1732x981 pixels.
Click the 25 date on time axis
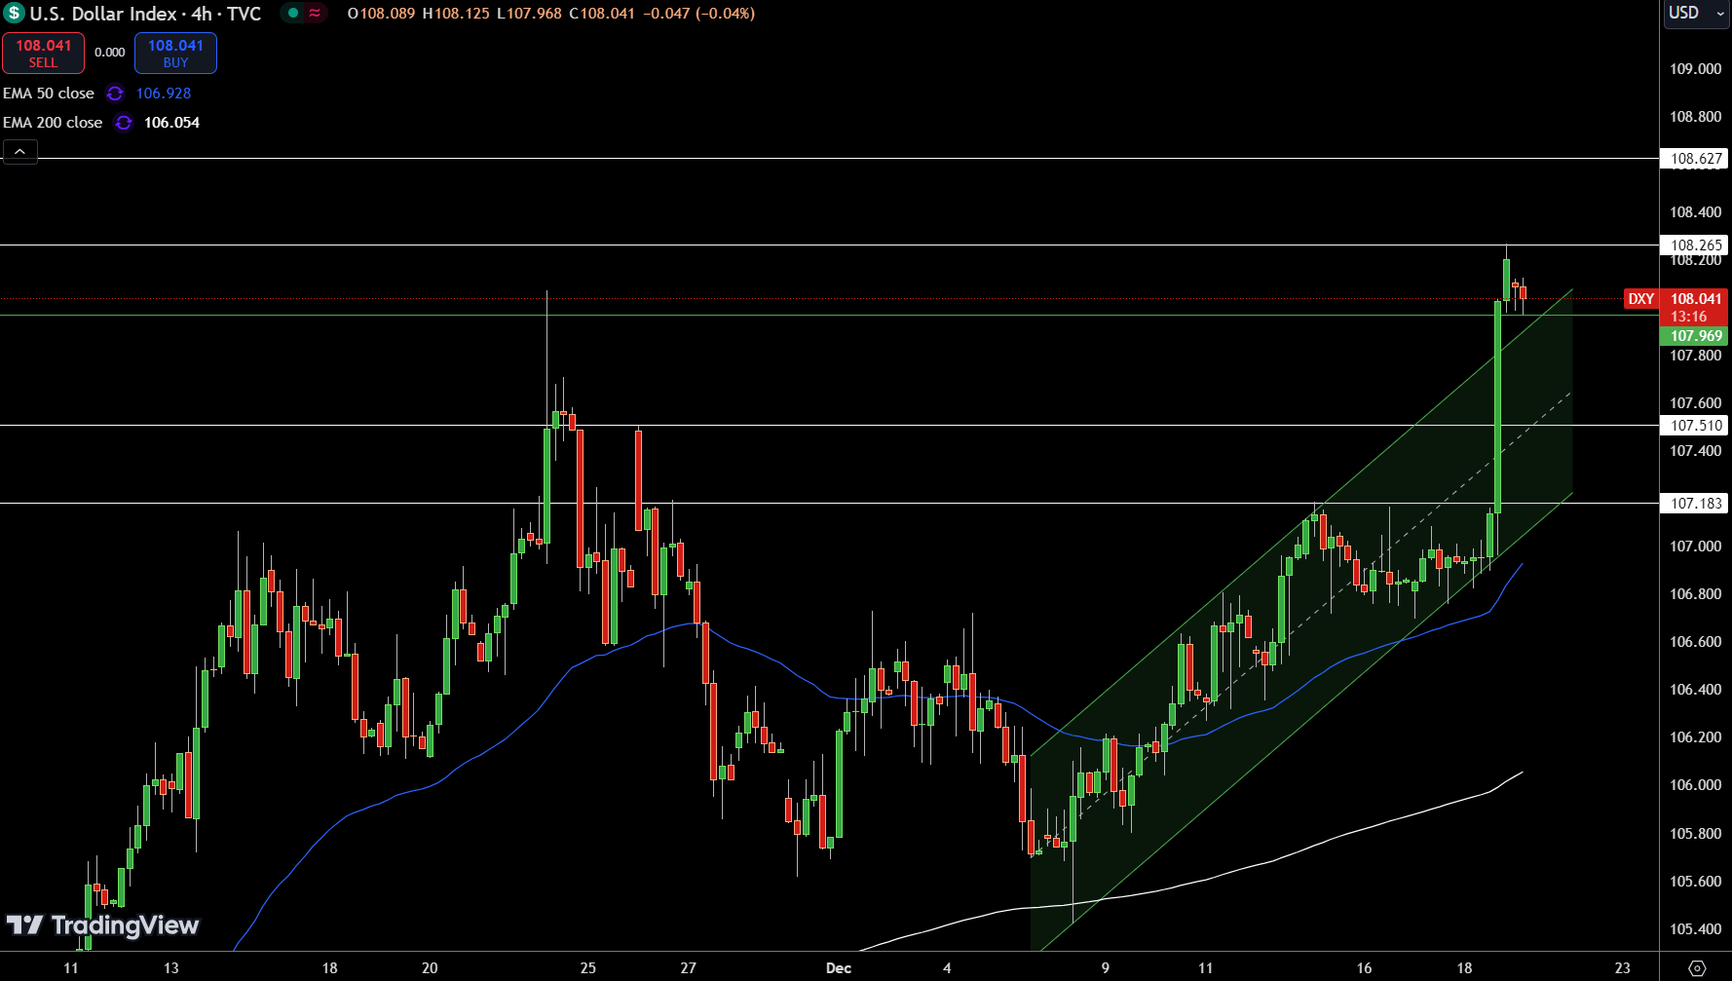[588, 968]
